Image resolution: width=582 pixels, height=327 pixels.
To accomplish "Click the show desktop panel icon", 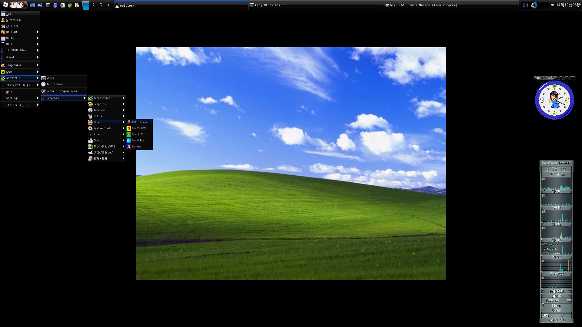I will pos(32,5).
